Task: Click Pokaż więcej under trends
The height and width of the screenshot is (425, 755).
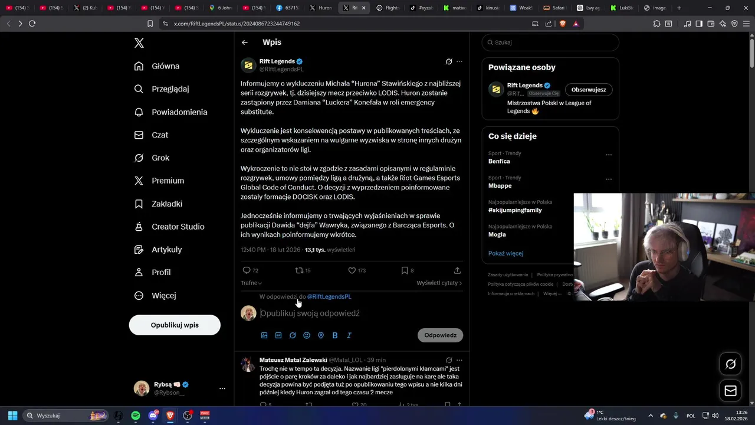Action: [x=506, y=253]
